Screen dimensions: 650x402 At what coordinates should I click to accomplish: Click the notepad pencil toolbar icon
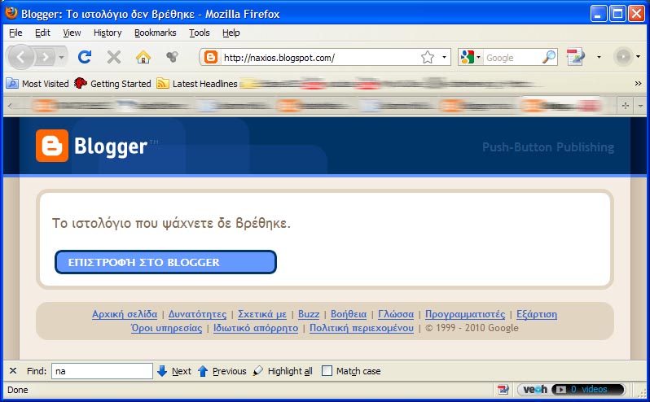pyautogui.click(x=575, y=57)
